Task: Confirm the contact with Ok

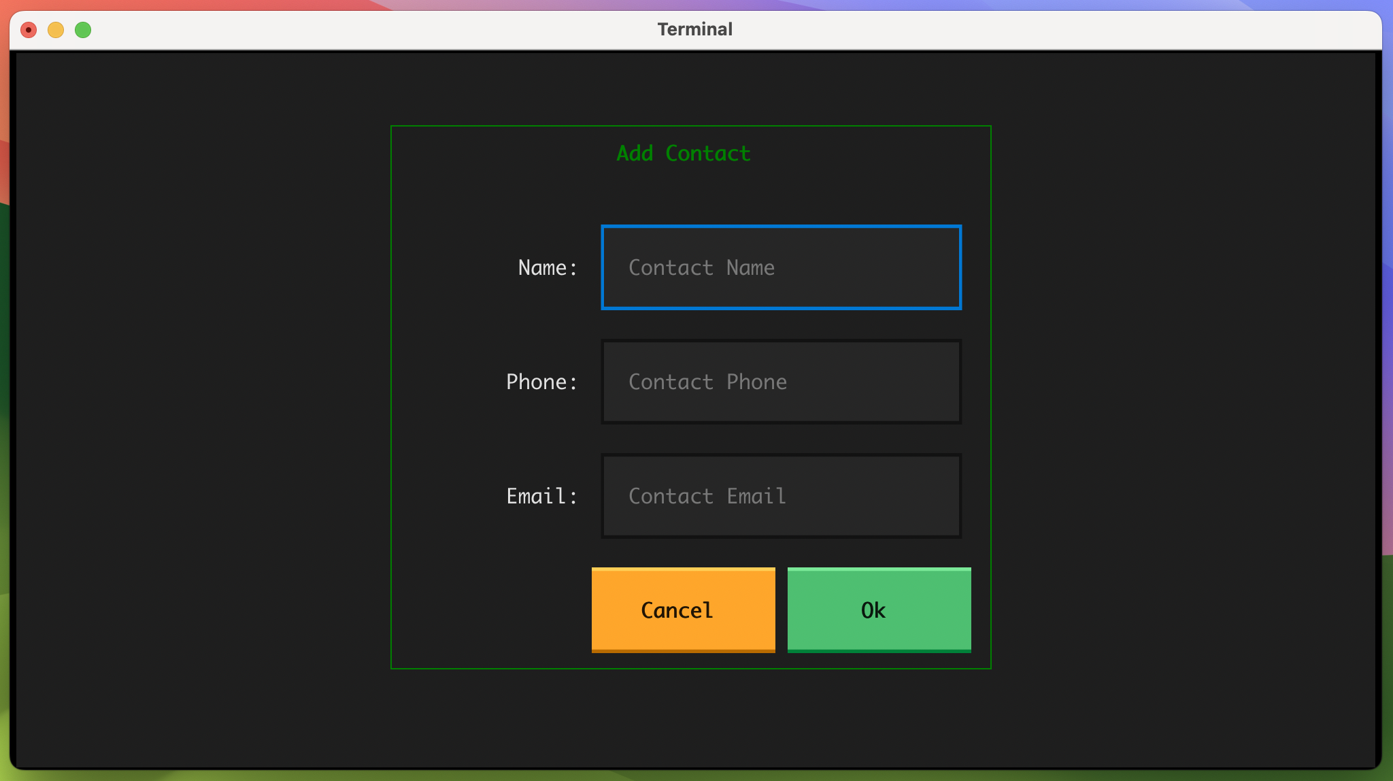Action: tap(878, 610)
